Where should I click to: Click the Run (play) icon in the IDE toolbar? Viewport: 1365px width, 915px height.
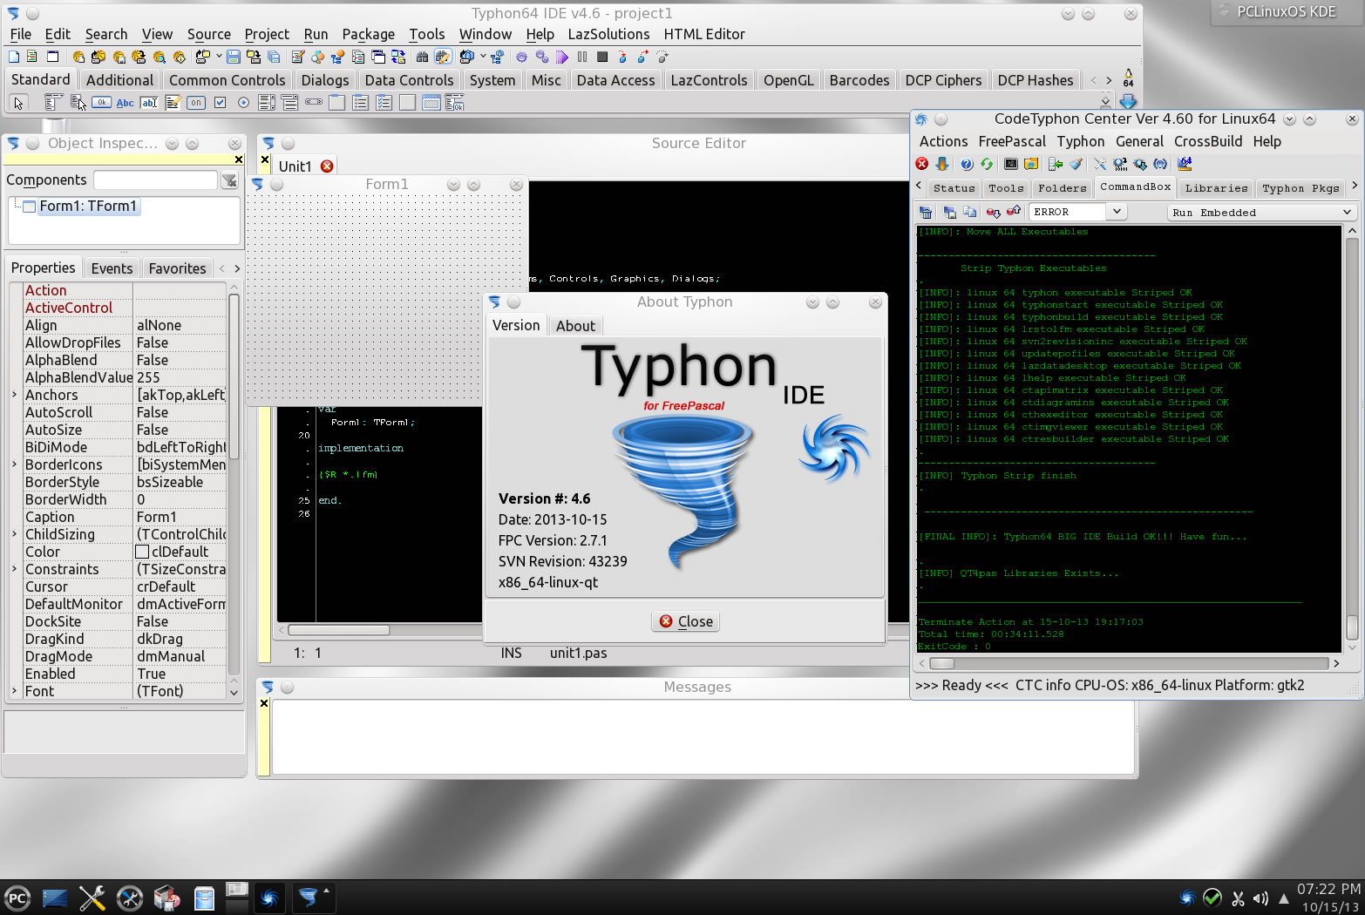tap(562, 57)
